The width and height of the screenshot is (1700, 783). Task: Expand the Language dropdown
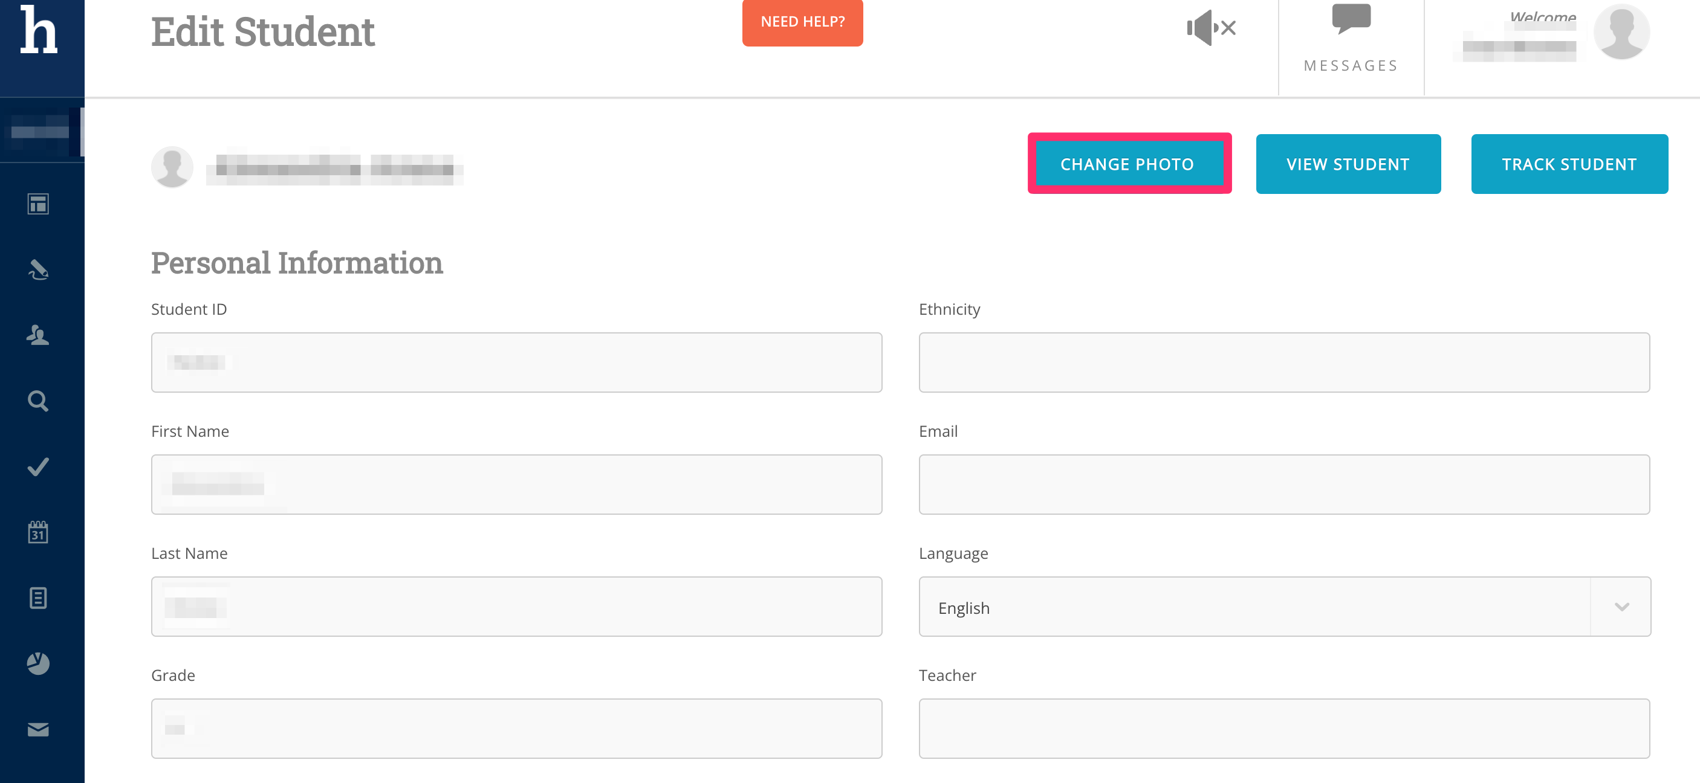[x=1621, y=607]
